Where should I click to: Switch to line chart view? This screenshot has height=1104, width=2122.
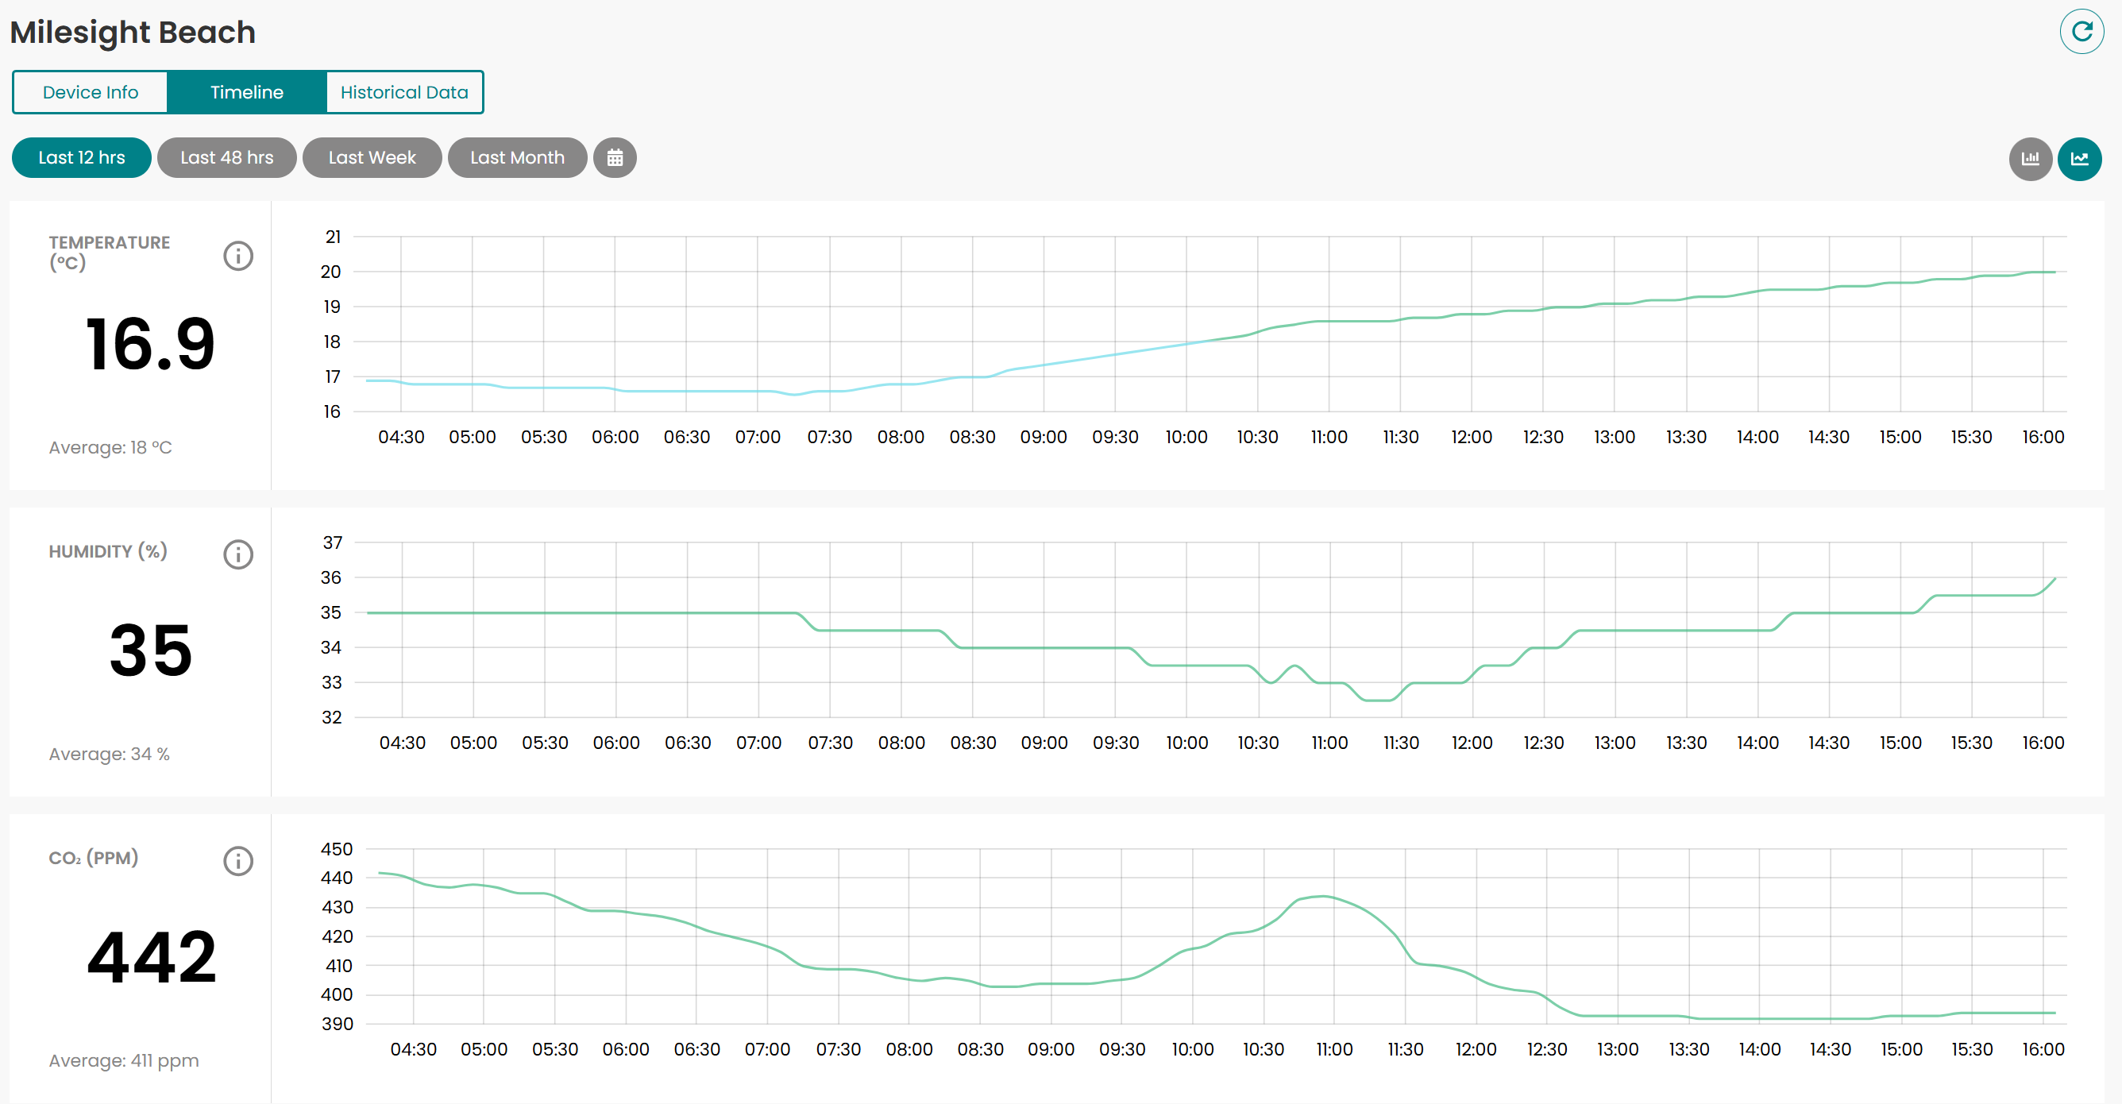tap(2079, 158)
